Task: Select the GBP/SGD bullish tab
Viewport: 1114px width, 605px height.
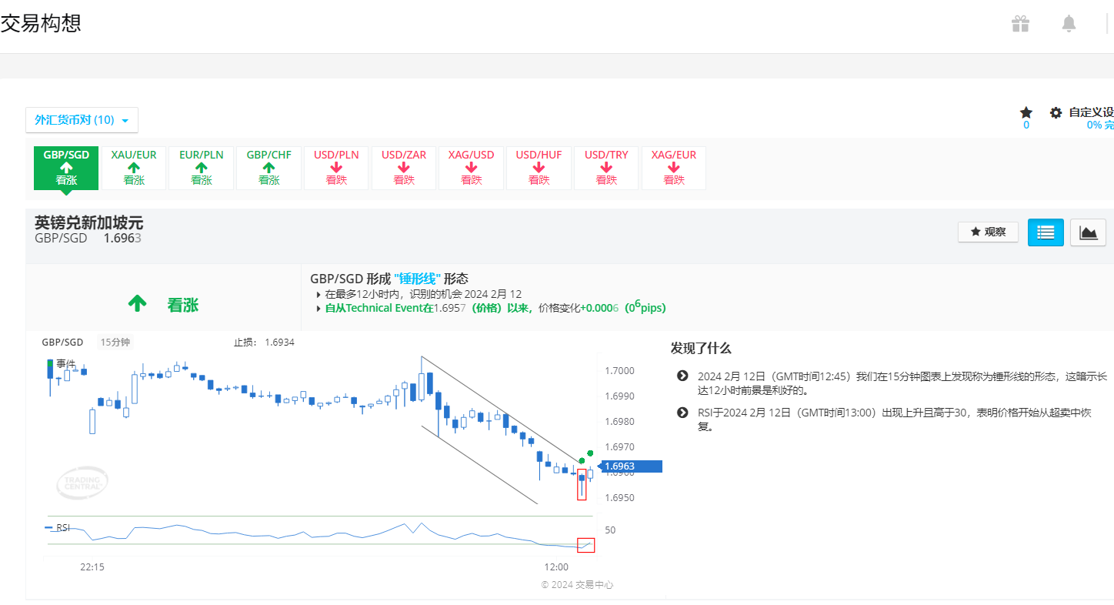Action: (x=66, y=168)
